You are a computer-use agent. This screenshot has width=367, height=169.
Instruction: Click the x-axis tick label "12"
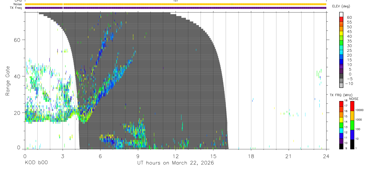click(x=175, y=156)
